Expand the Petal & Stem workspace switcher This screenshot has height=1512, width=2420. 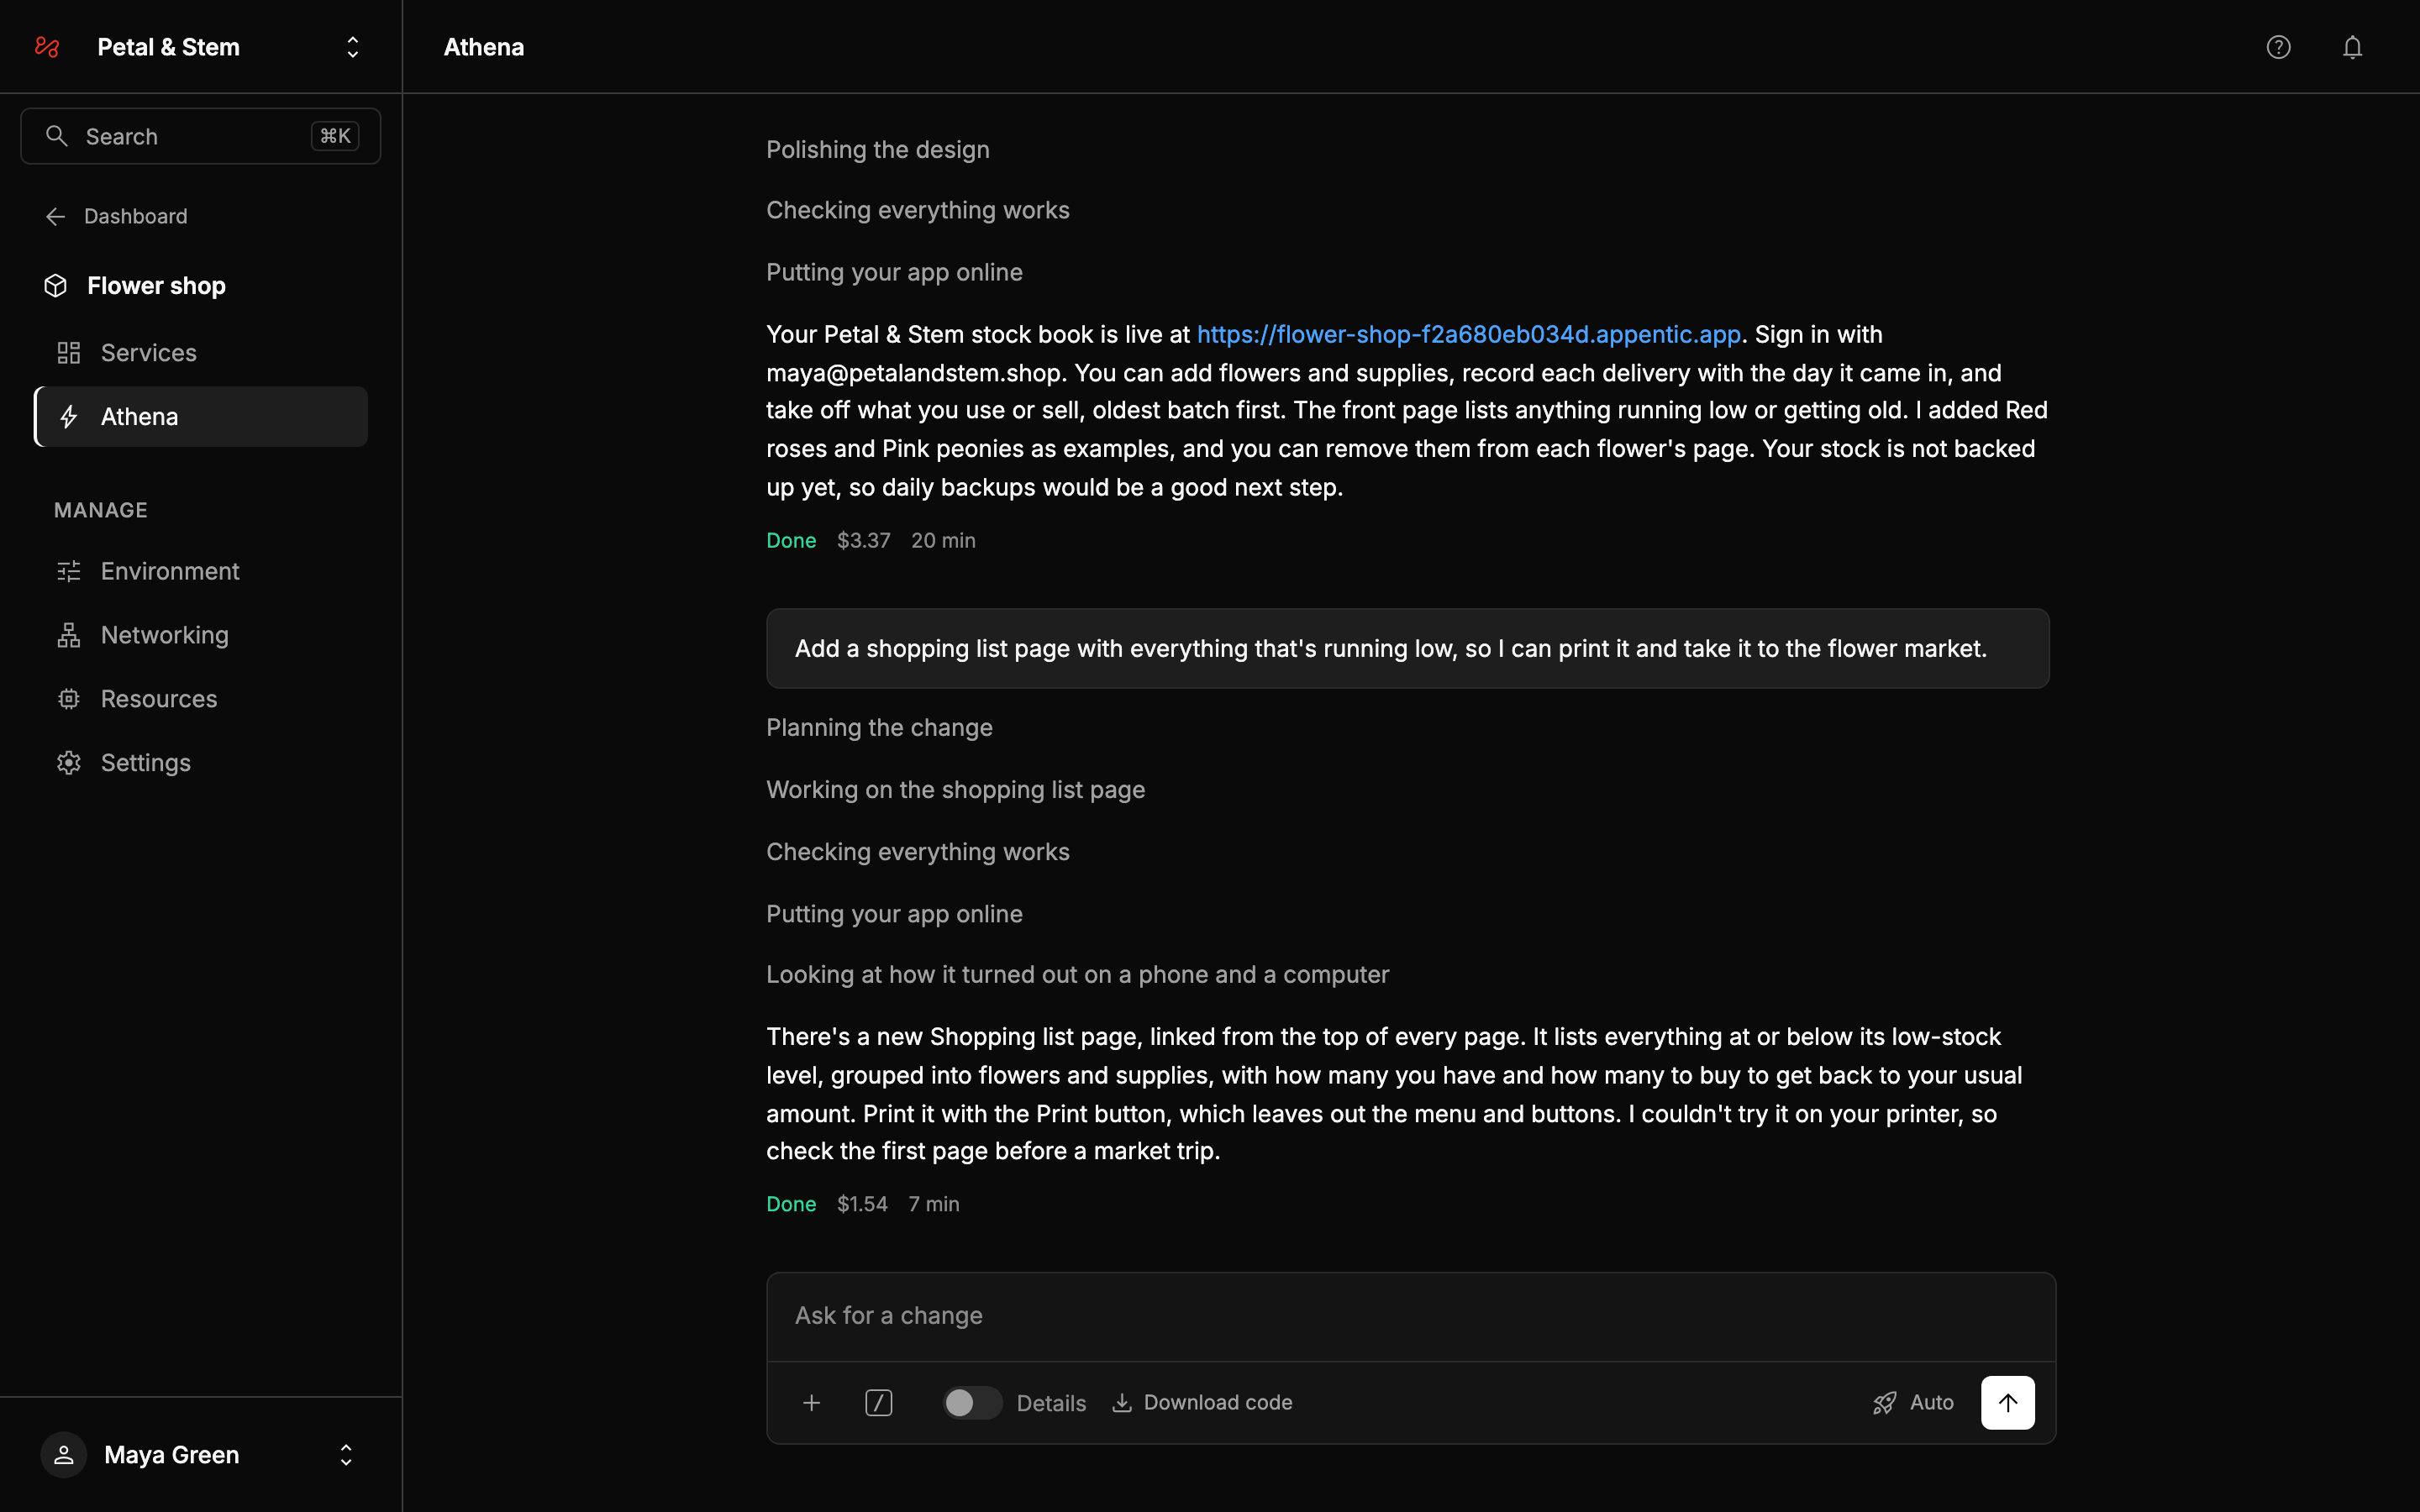353,47
